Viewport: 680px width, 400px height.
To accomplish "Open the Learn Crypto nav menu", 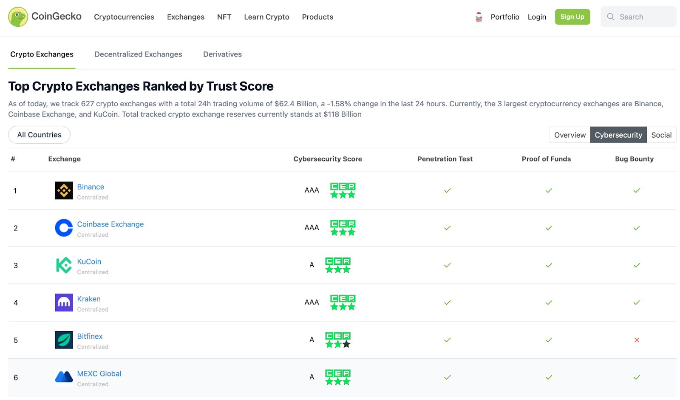I will (266, 17).
